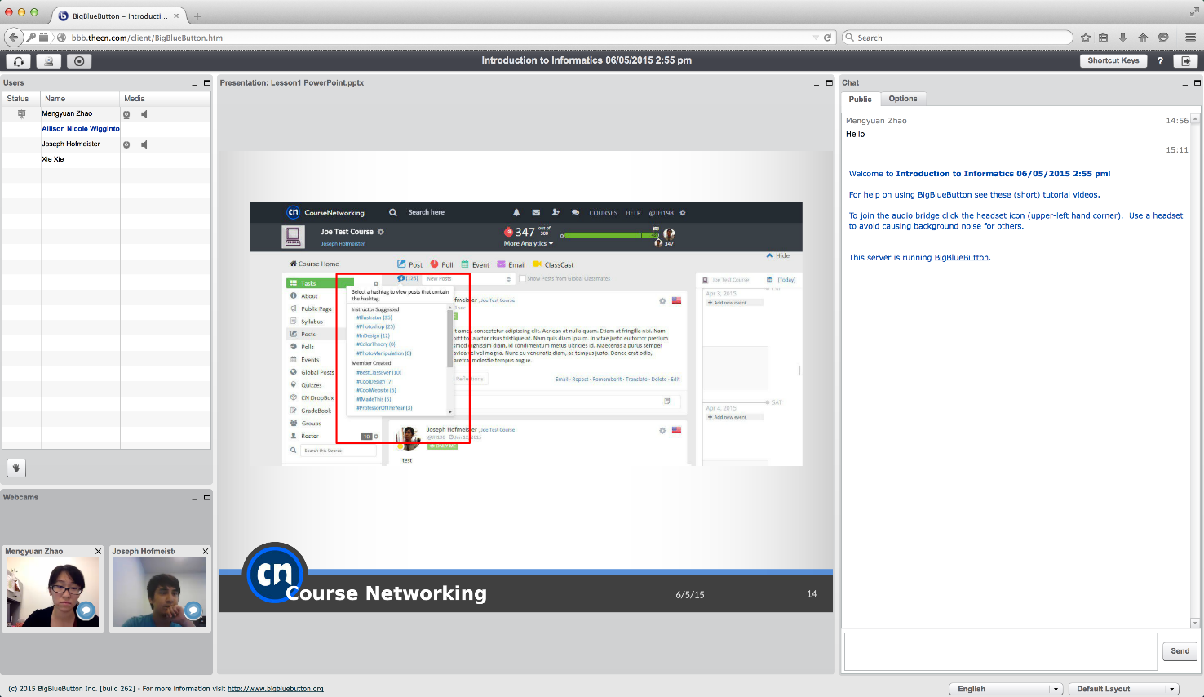Open the Default Layout dropdown
The height and width of the screenshot is (697, 1204).
pyautogui.click(x=1124, y=689)
